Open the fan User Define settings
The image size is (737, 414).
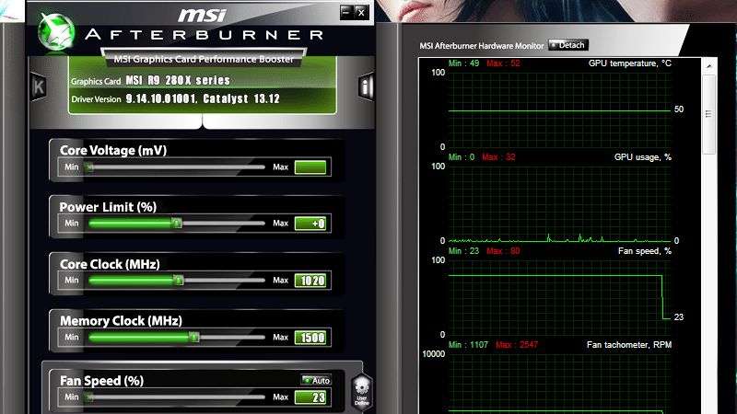(x=361, y=393)
